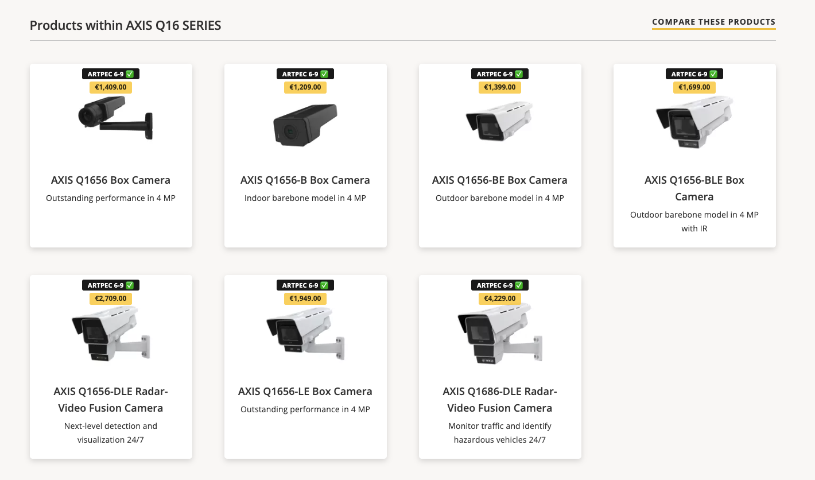
Task: Click the €4,229.00 price tag
Action: click(x=500, y=299)
